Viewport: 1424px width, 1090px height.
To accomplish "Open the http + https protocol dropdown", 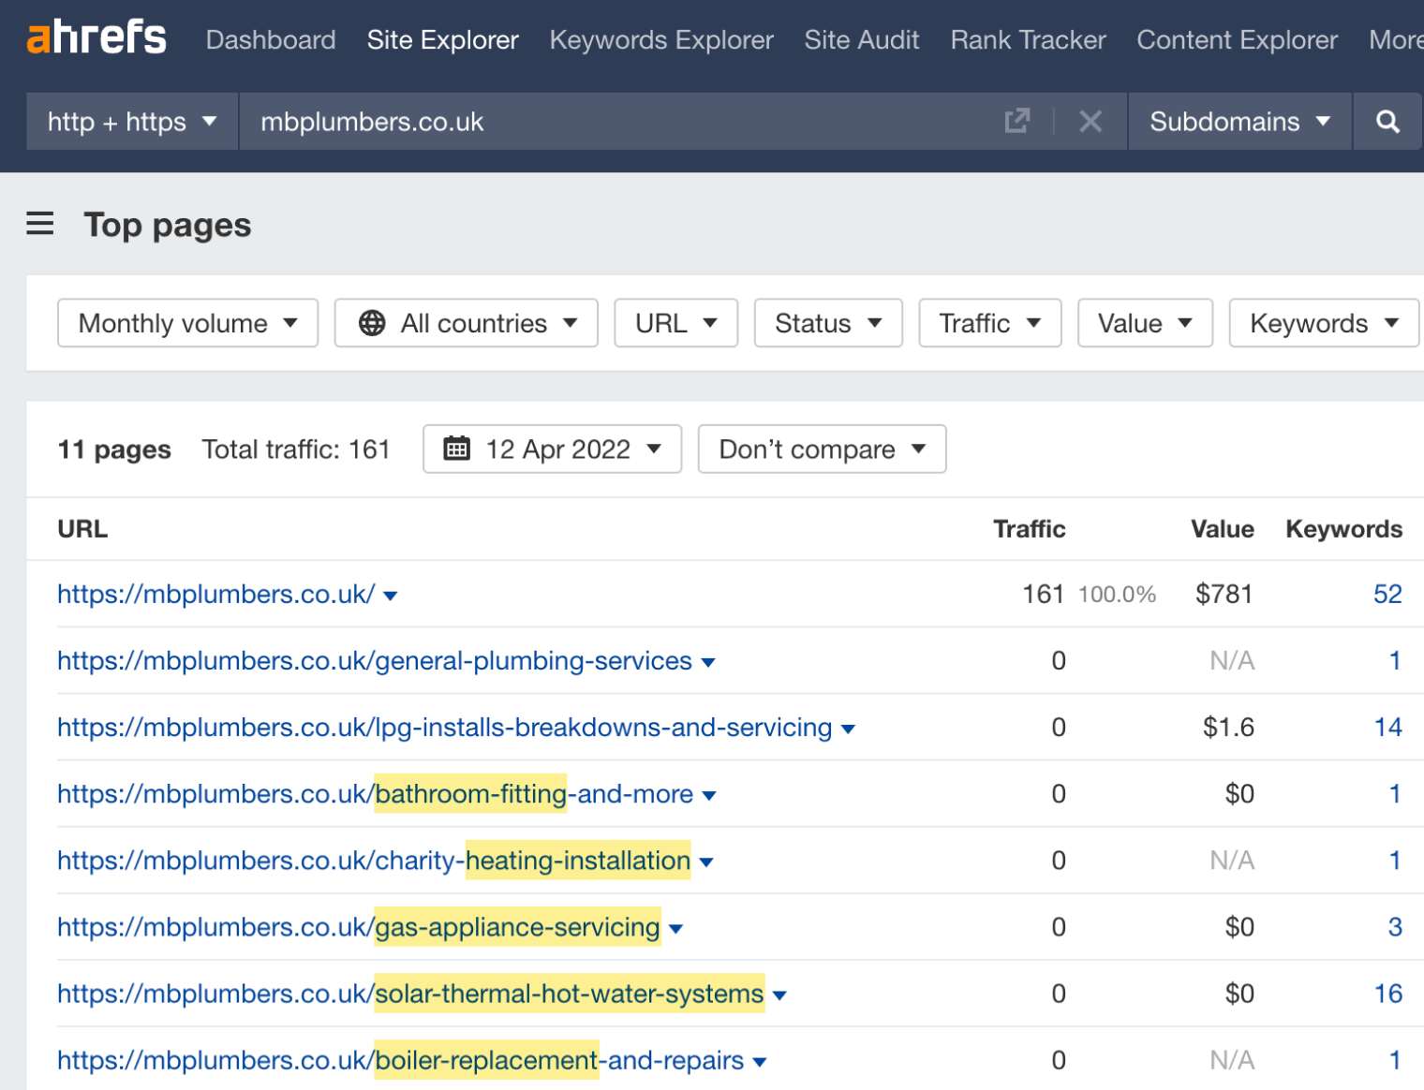I will coord(131,121).
